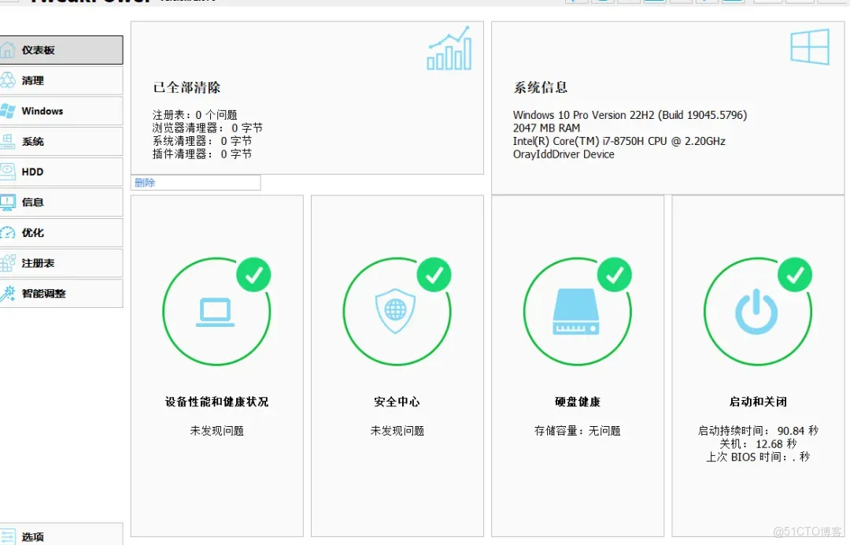Click the Windows logo on system info panel
Image resolution: width=850 pixels, height=545 pixels.
point(809,46)
